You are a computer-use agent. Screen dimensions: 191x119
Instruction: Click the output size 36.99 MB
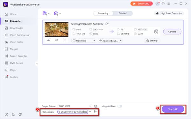(x=125, y=34)
